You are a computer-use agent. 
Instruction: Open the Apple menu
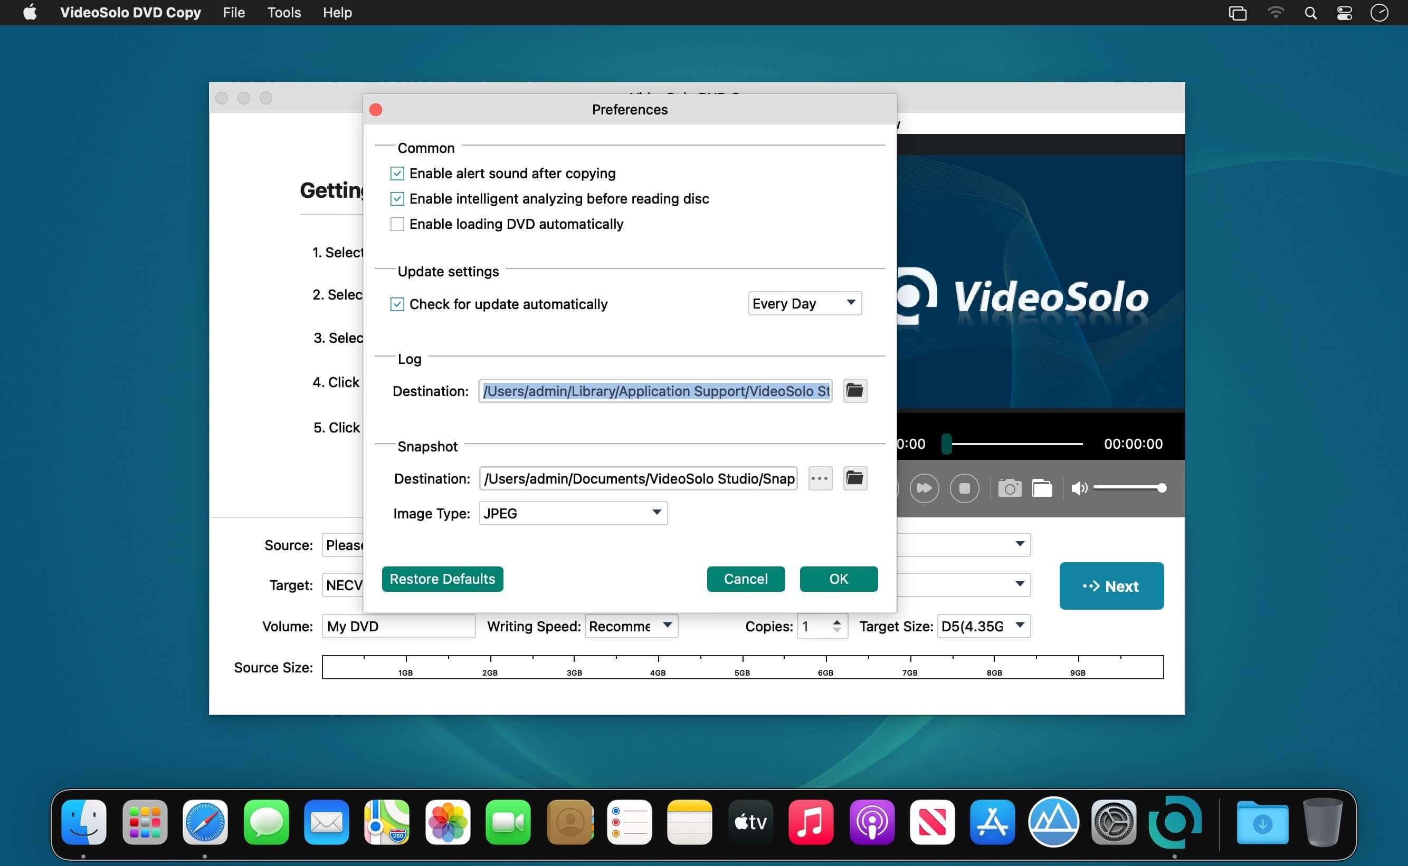(x=30, y=13)
